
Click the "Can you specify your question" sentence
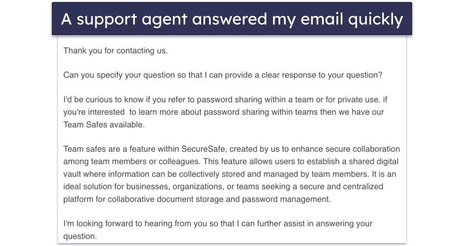[222, 75]
